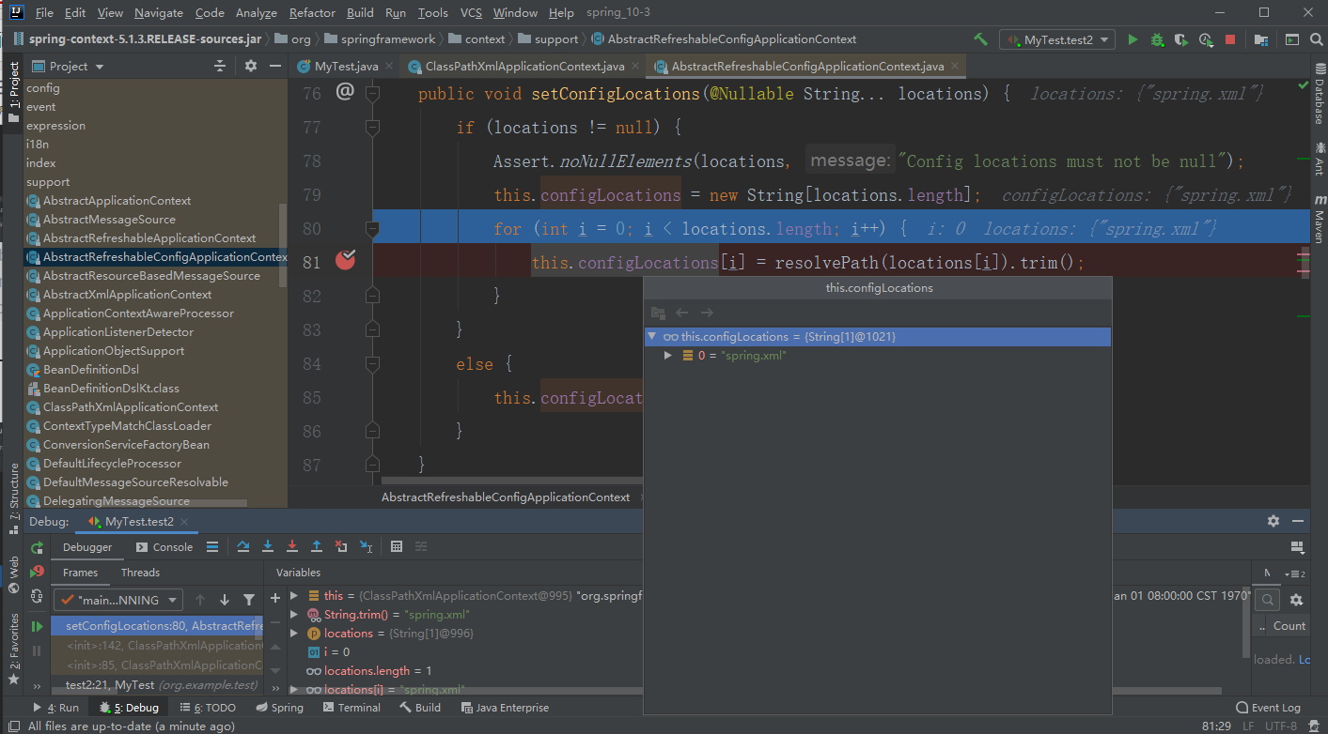Open Project Structure from the main toolbar

pos(1261,39)
